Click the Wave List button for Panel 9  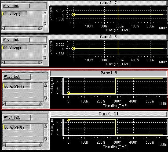(x=16, y=77)
